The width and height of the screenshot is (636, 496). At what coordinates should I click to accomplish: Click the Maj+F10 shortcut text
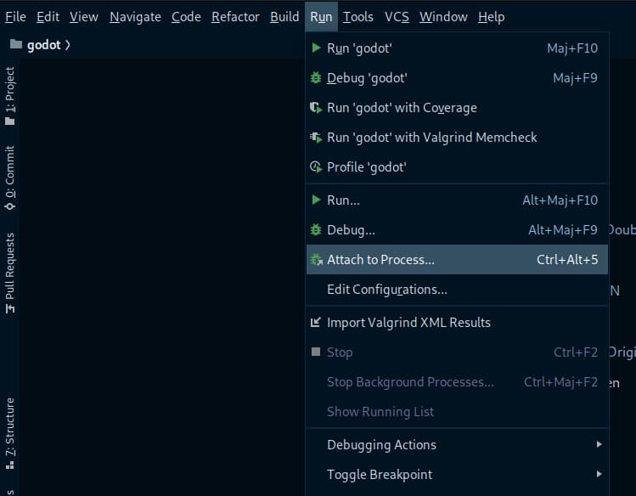(572, 48)
